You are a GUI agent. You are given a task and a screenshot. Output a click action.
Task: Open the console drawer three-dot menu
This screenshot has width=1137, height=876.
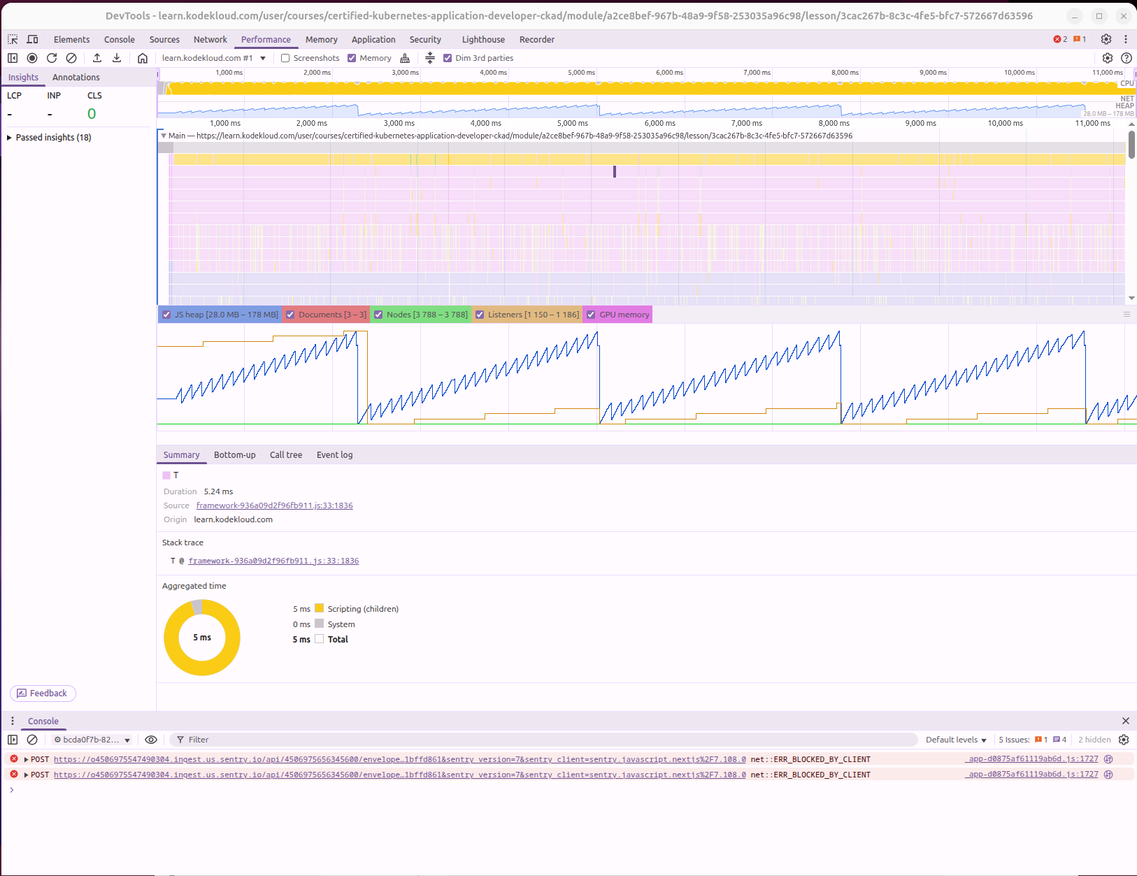[13, 721]
